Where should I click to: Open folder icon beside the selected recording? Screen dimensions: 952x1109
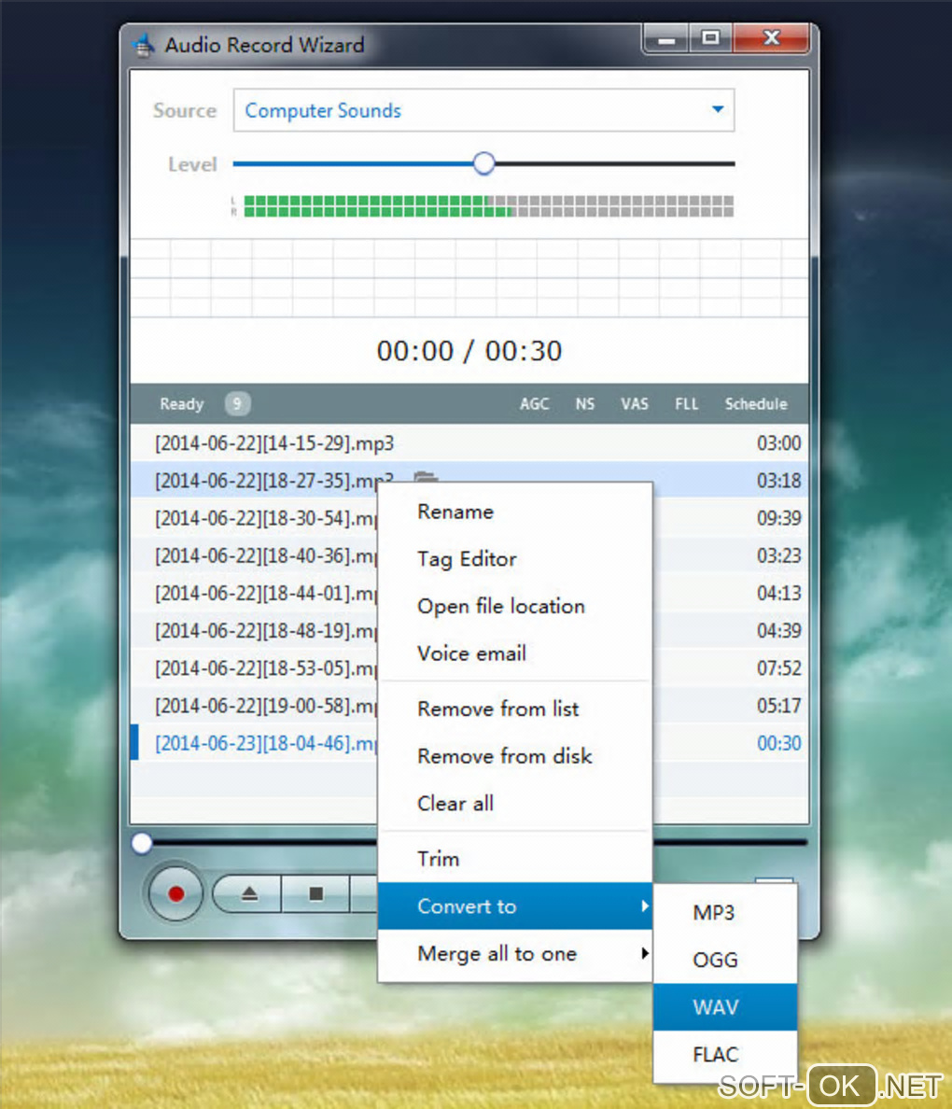point(425,477)
